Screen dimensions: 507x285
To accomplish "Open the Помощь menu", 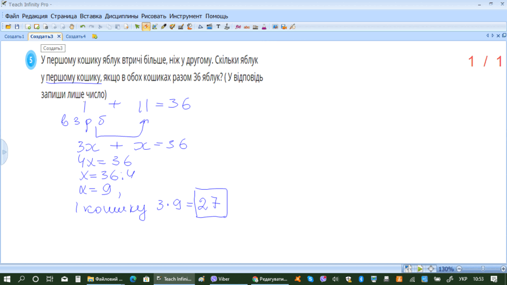I will [217, 16].
